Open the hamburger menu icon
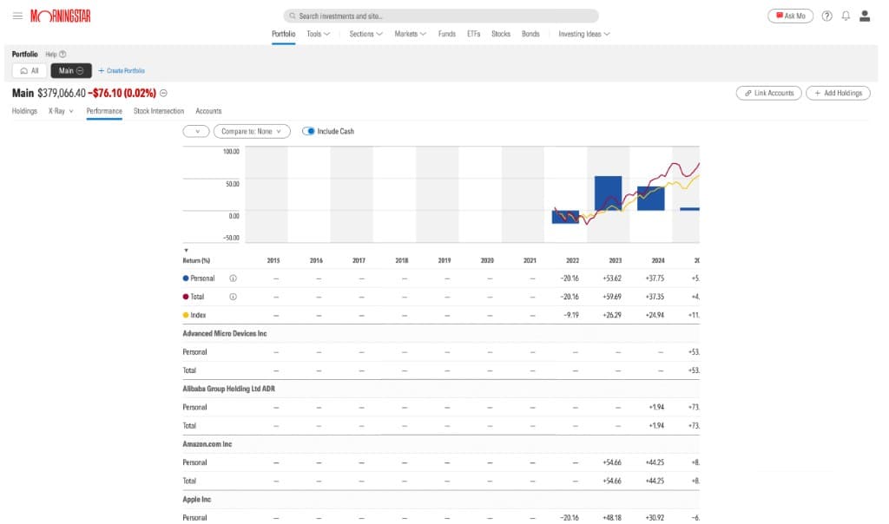Image resolution: width=889 pixels, height=524 pixels. pyautogui.click(x=17, y=16)
